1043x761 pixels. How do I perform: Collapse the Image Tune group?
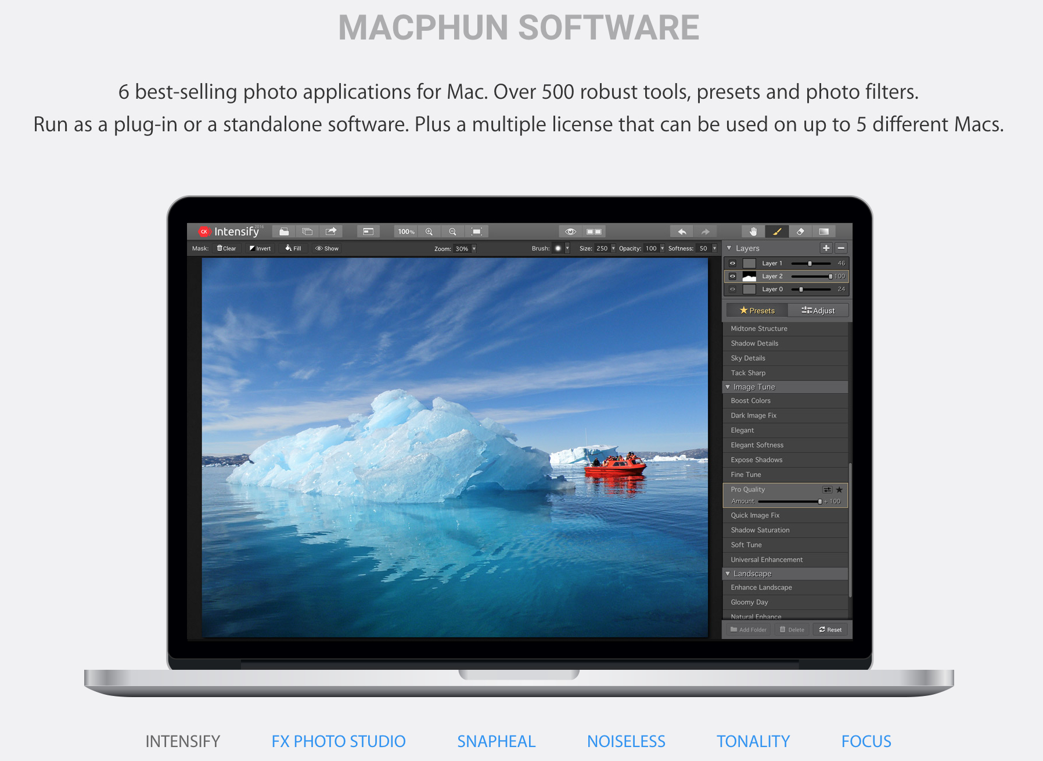[x=728, y=387]
